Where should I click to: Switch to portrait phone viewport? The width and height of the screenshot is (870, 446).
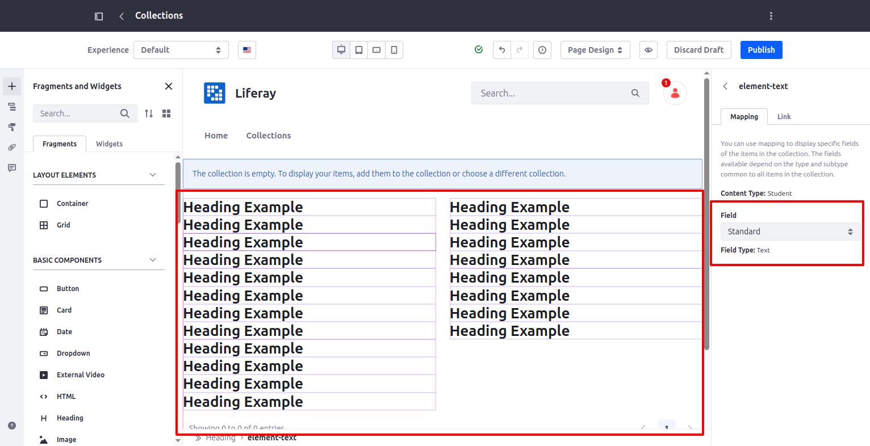click(394, 50)
